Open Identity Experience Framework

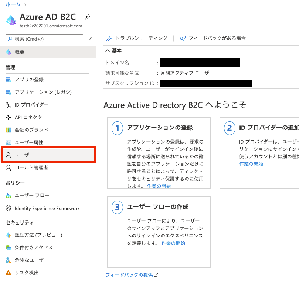[x=47, y=208]
